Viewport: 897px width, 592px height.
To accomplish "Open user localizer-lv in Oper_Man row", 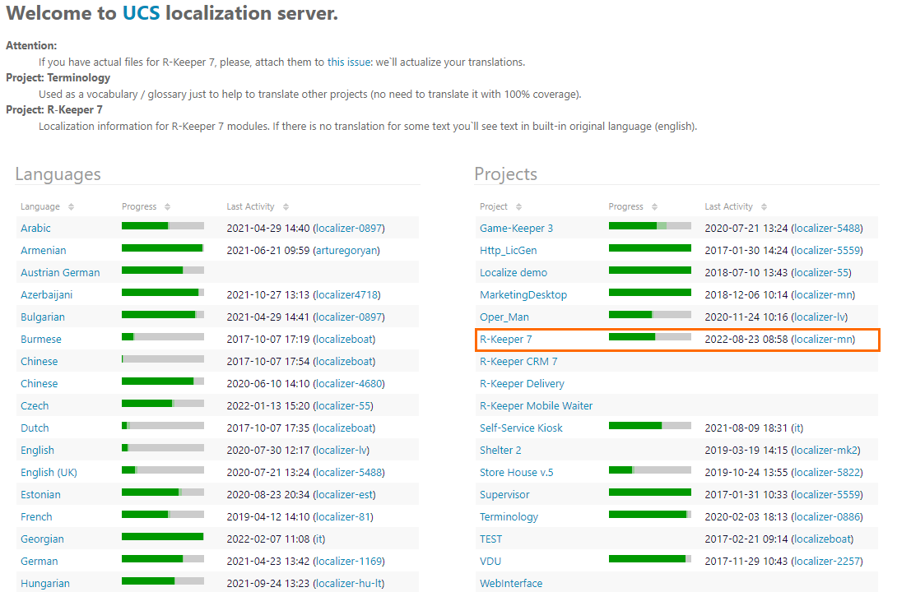I will [x=819, y=317].
